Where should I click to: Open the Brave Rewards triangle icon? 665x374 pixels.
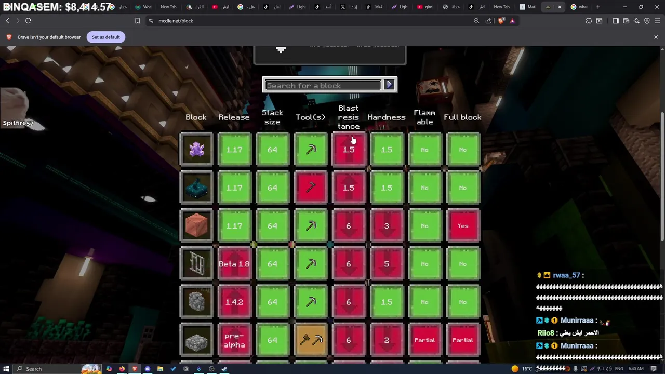512,21
